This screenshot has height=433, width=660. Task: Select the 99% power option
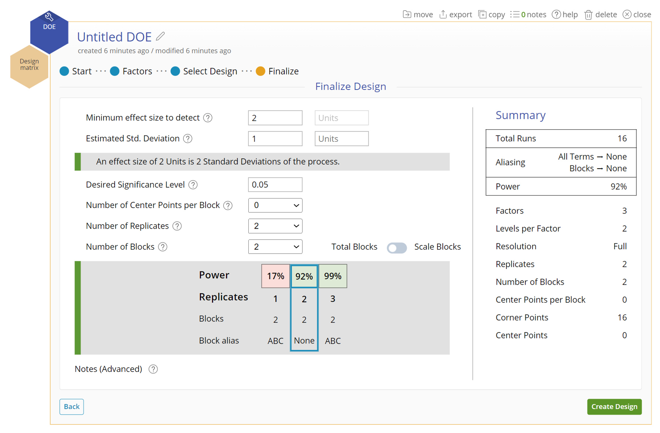click(333, 276)
